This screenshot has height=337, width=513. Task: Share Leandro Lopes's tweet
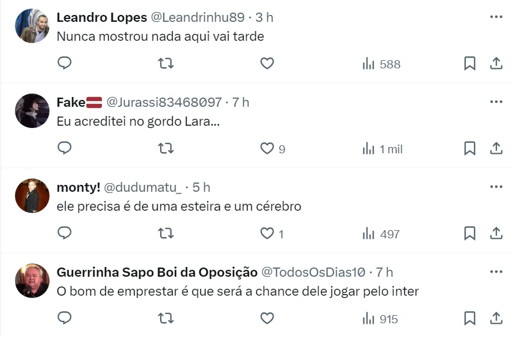[x=496, y=64]
